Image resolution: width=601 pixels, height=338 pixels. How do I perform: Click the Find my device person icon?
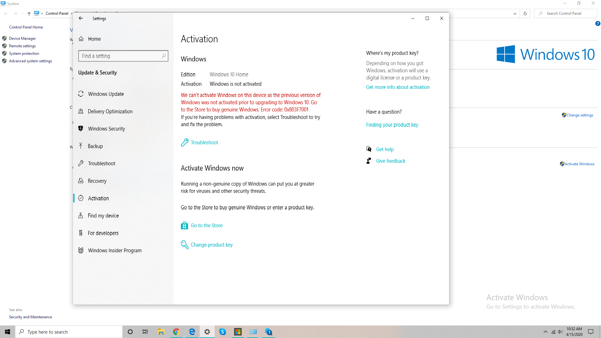click(x=81, y=215)
